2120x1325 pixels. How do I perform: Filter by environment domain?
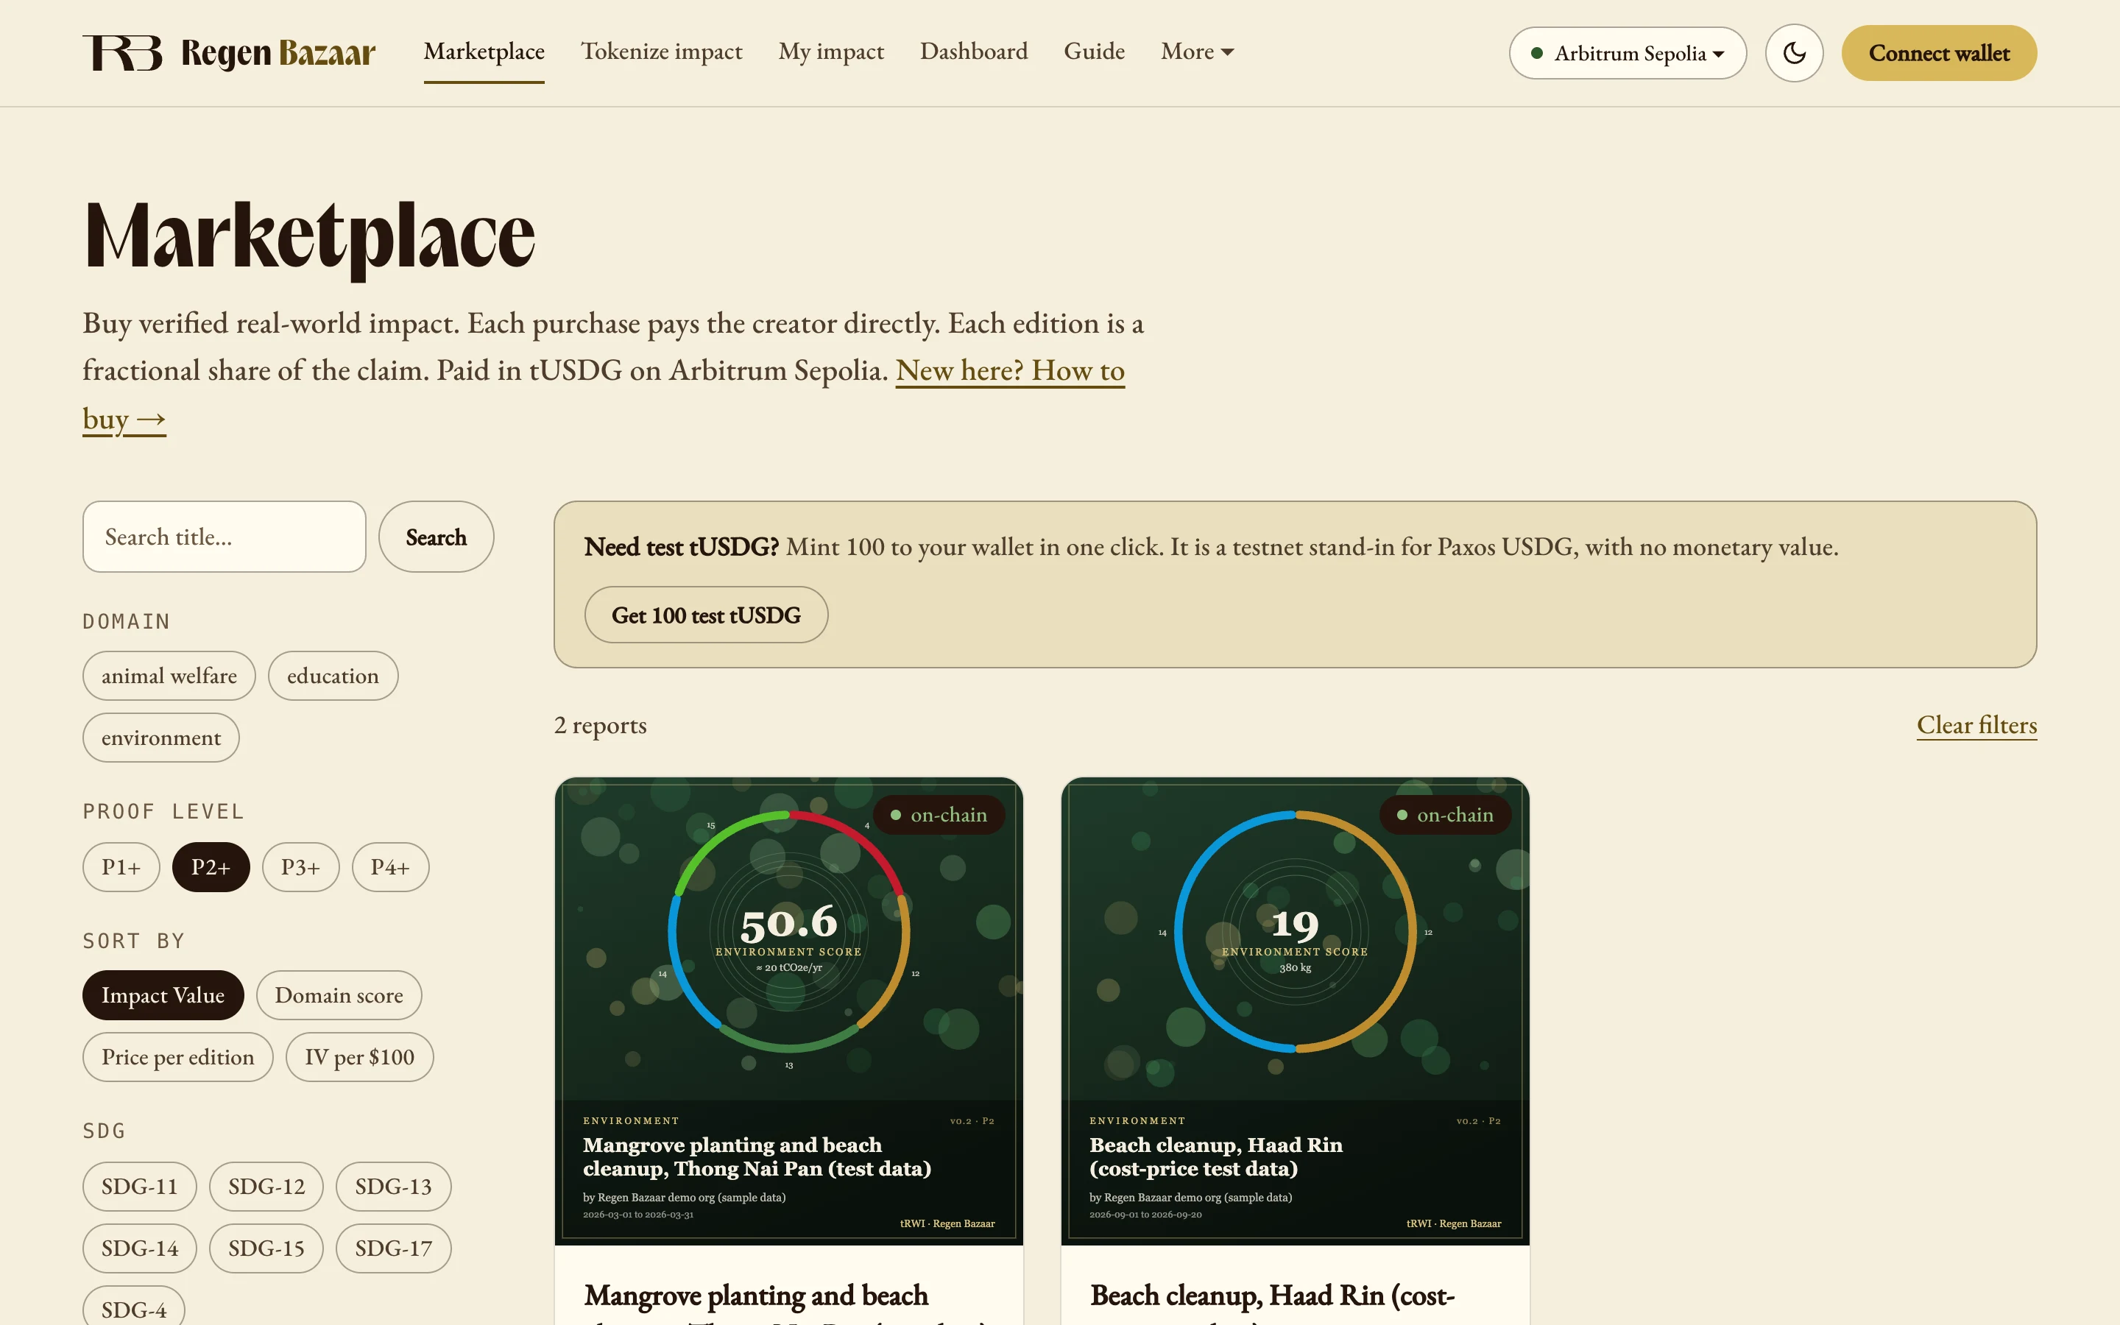coord(161,738)
